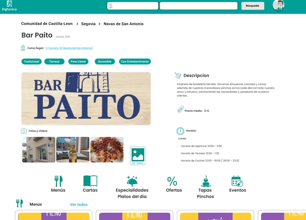
Task: Jump to Especialidades Platos del día label
Action: (132, 193)
